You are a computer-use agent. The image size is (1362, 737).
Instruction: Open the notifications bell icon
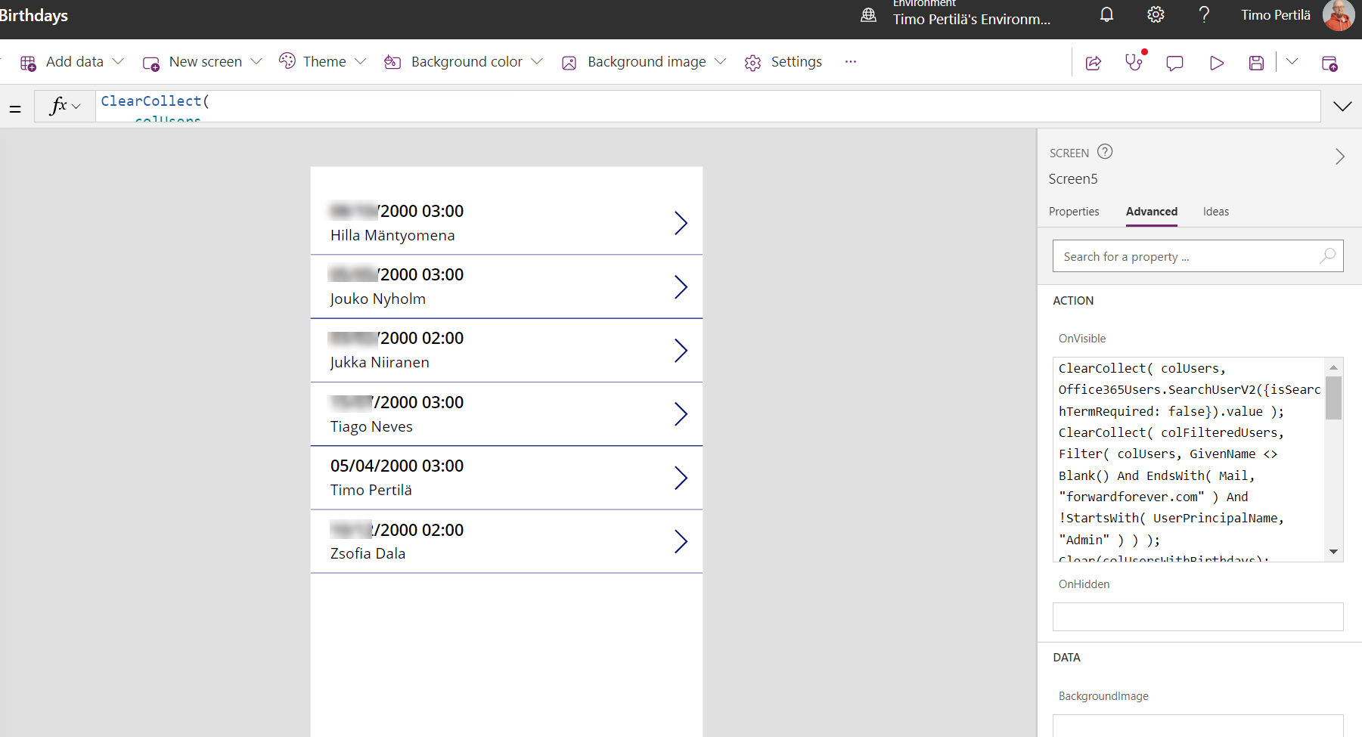tap(1106, 15)
